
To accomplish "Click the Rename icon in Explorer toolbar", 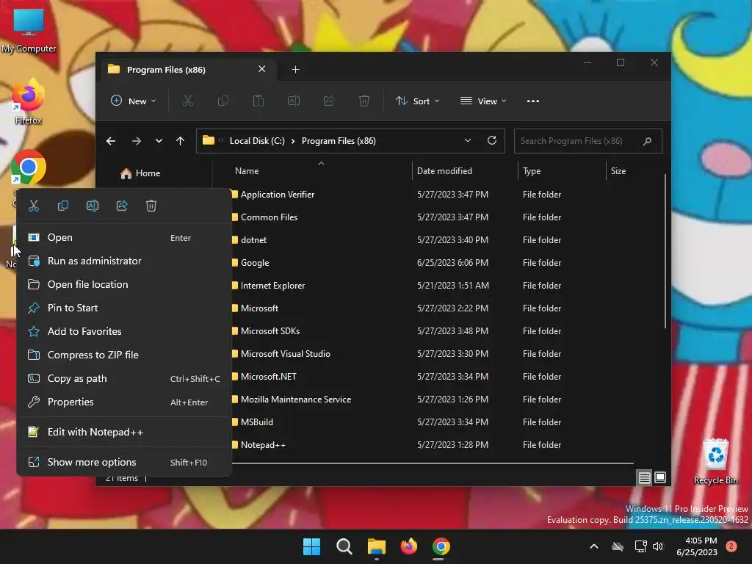I will tap(294, 101).
